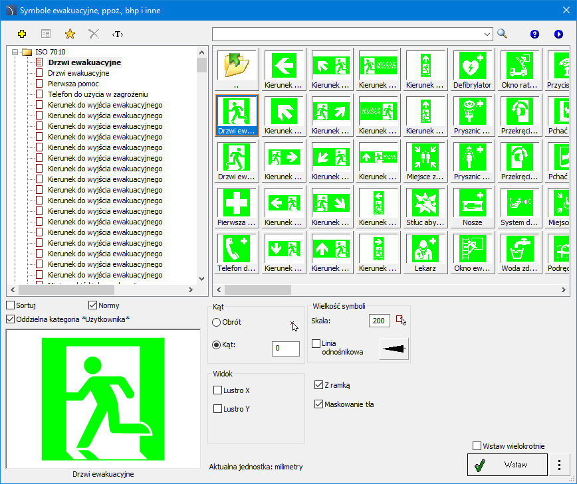Click the magnifier search icon

point(503,34)
